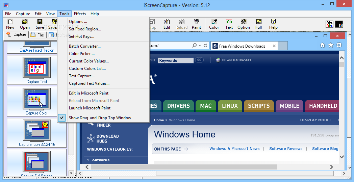Click the Antivirus category link
The image size is (354, 182).
tap(101, 160)
